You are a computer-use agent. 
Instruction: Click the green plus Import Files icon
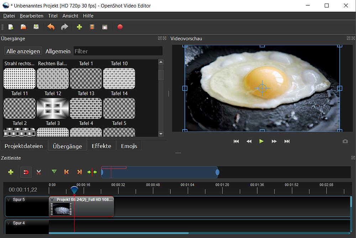pos(79,27)
